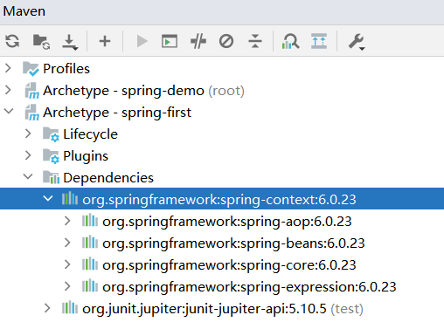Click spring-first Maven module icon

point(31,113)
